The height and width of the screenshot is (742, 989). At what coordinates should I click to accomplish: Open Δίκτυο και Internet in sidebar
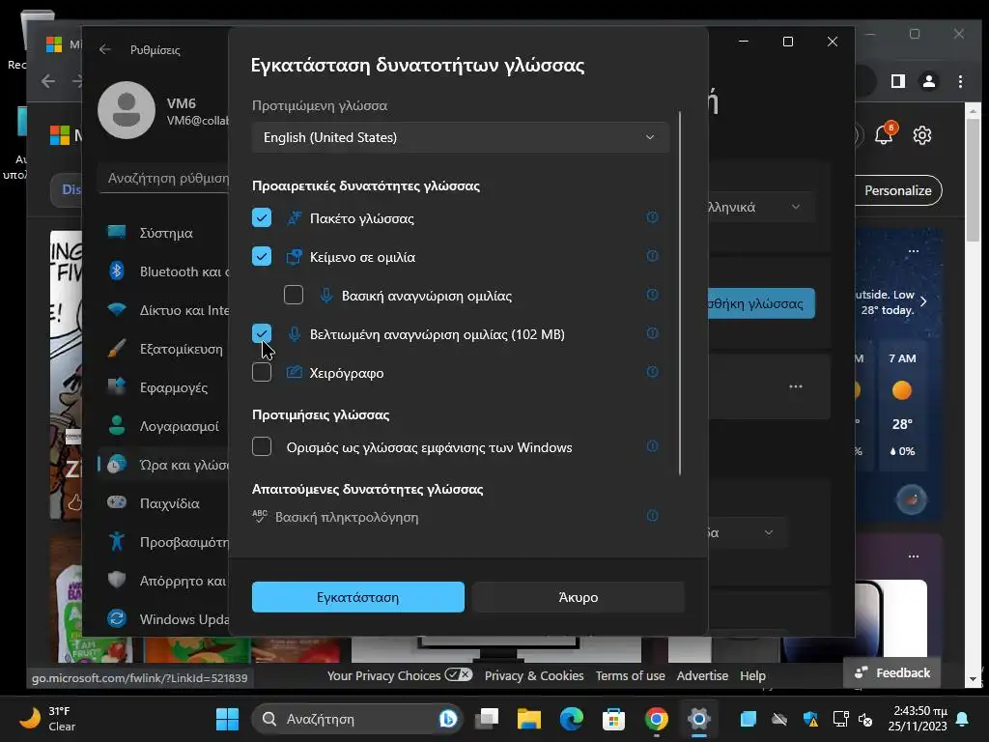[164, 310]
